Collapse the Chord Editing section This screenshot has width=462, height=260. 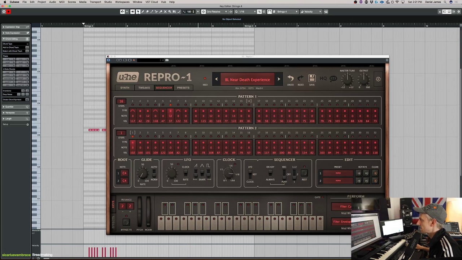click(x=16, y=39)
